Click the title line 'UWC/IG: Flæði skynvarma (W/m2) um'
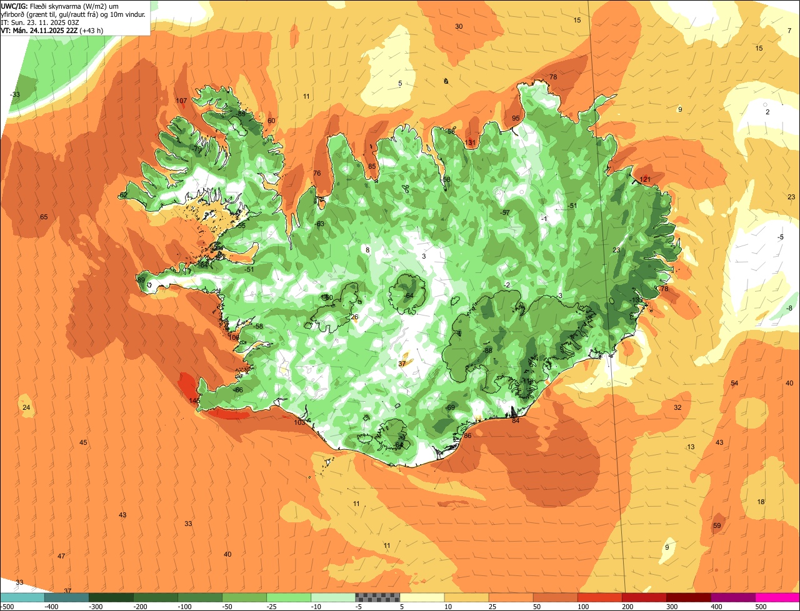This screenshot has width=800, height=611. coord(60,6)
